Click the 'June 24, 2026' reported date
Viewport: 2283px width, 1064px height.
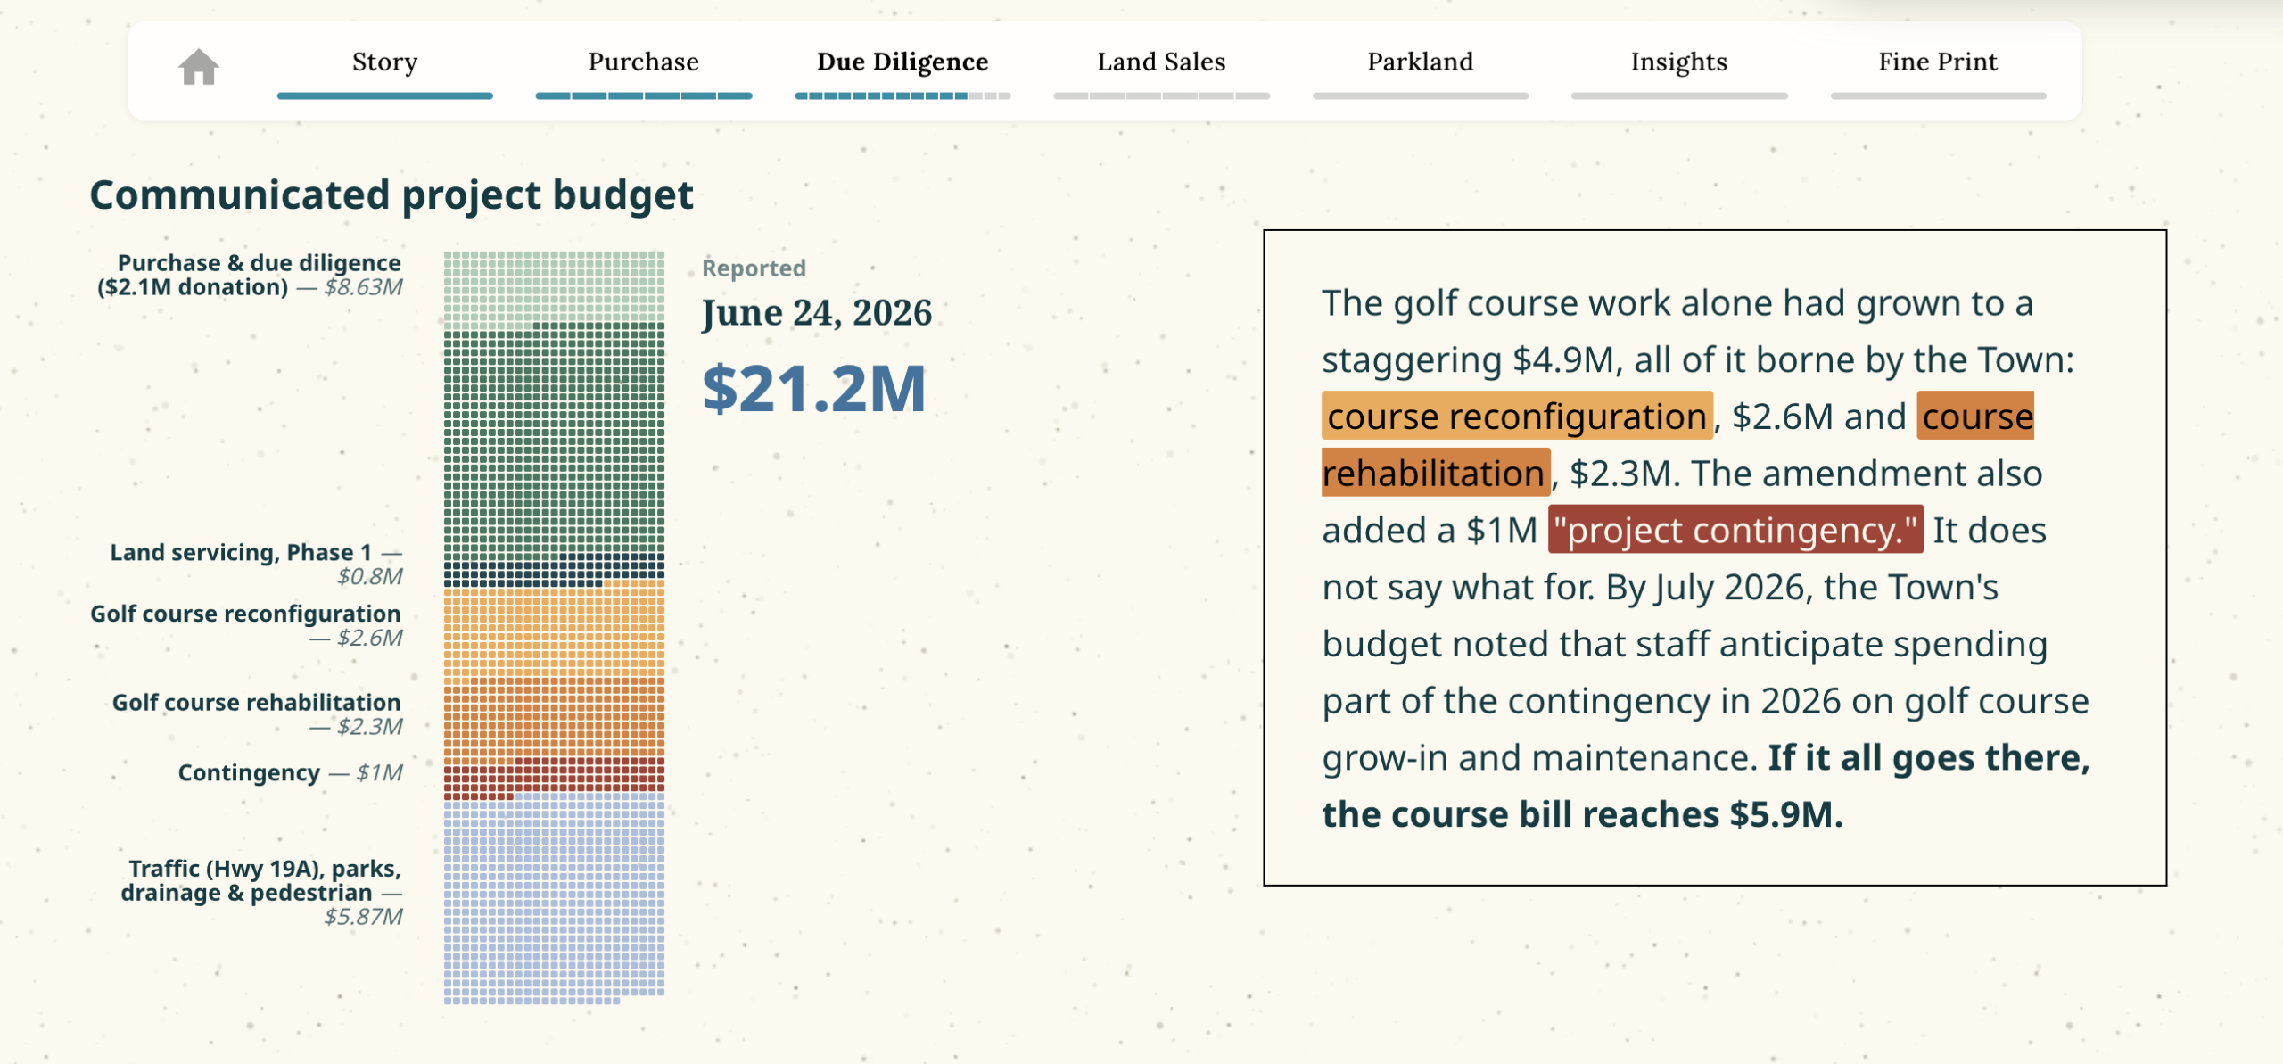point(817,313)
